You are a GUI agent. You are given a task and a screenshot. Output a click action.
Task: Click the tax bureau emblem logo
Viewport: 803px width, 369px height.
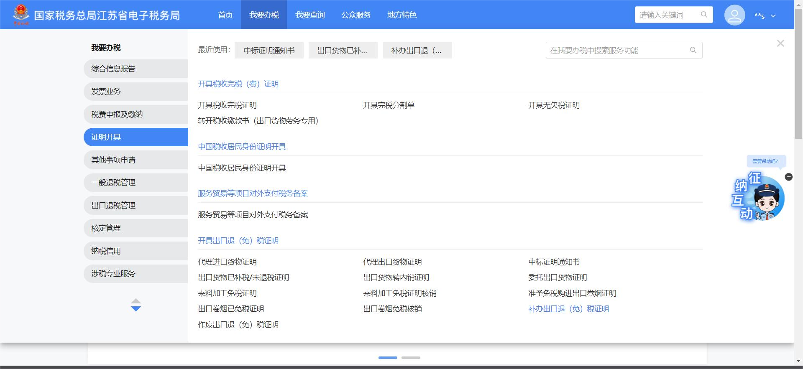20,15
